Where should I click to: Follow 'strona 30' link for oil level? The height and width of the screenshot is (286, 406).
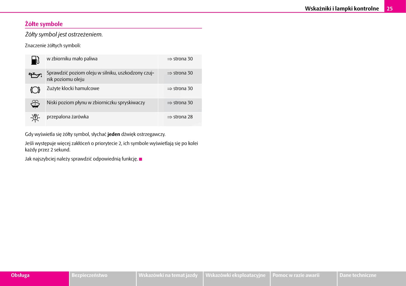180,73
